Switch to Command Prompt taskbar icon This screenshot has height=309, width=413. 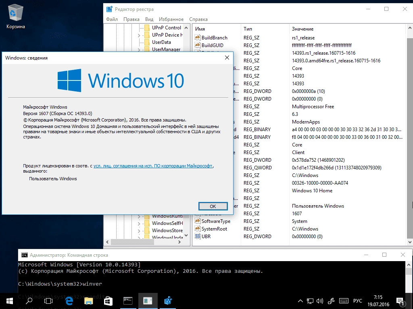pos(128,301)
